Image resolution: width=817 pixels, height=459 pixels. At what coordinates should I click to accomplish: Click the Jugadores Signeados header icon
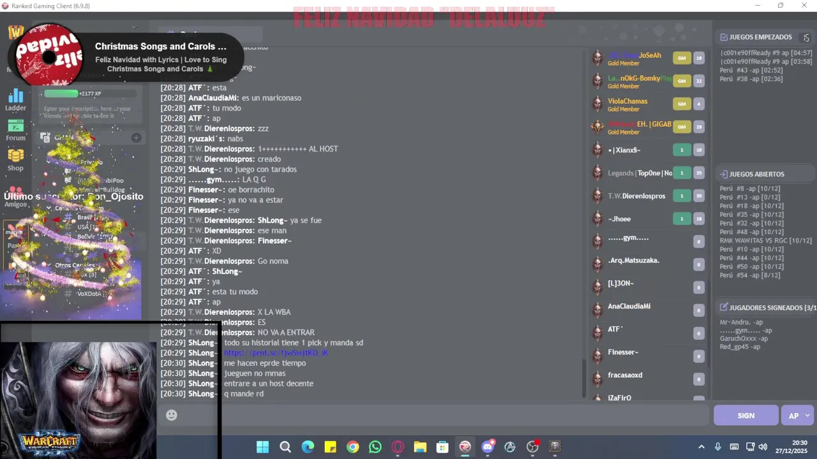724,307
